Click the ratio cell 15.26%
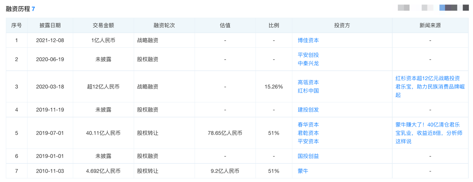This screenshot has width=473, height=182. point(274,87)
